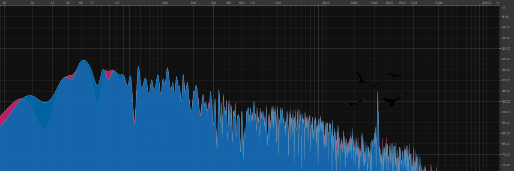
Task: Click the Hz unit label on the ruler
Action: [498, 3]
